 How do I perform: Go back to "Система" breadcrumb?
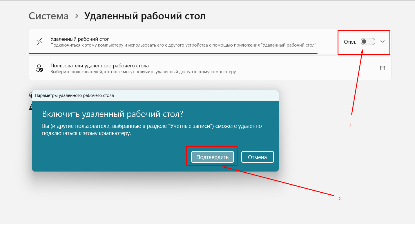click(49, 16)
